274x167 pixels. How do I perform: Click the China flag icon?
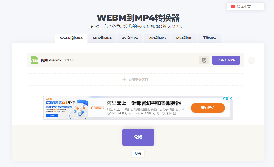[x=233, y=7]
